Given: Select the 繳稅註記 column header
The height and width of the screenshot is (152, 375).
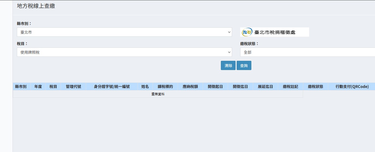Looking at the screenshot, I should tap(290, 87).
